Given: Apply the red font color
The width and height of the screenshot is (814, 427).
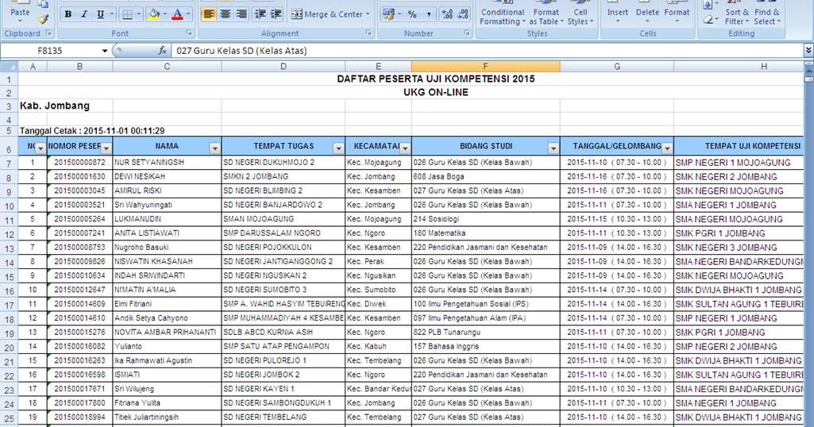Looking at the screenshot, I should [178, 14].
